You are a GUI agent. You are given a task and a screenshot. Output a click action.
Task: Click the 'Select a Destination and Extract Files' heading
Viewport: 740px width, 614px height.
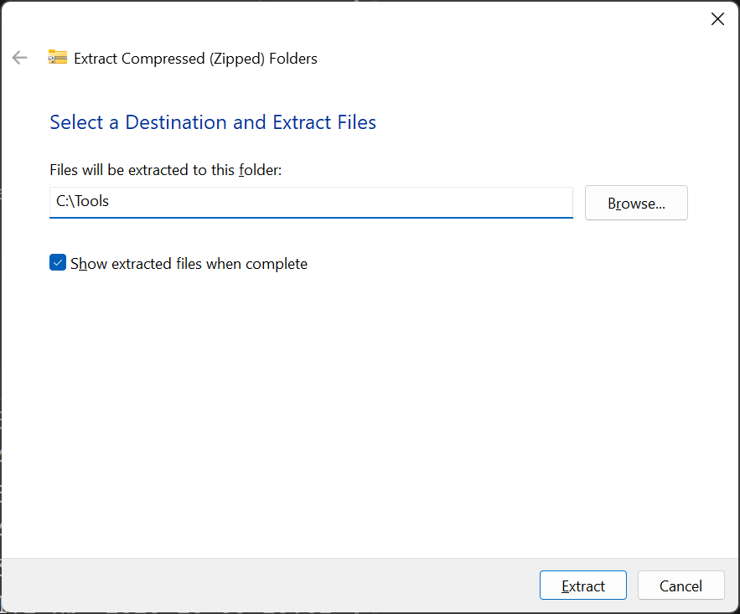tap(213, 122)
